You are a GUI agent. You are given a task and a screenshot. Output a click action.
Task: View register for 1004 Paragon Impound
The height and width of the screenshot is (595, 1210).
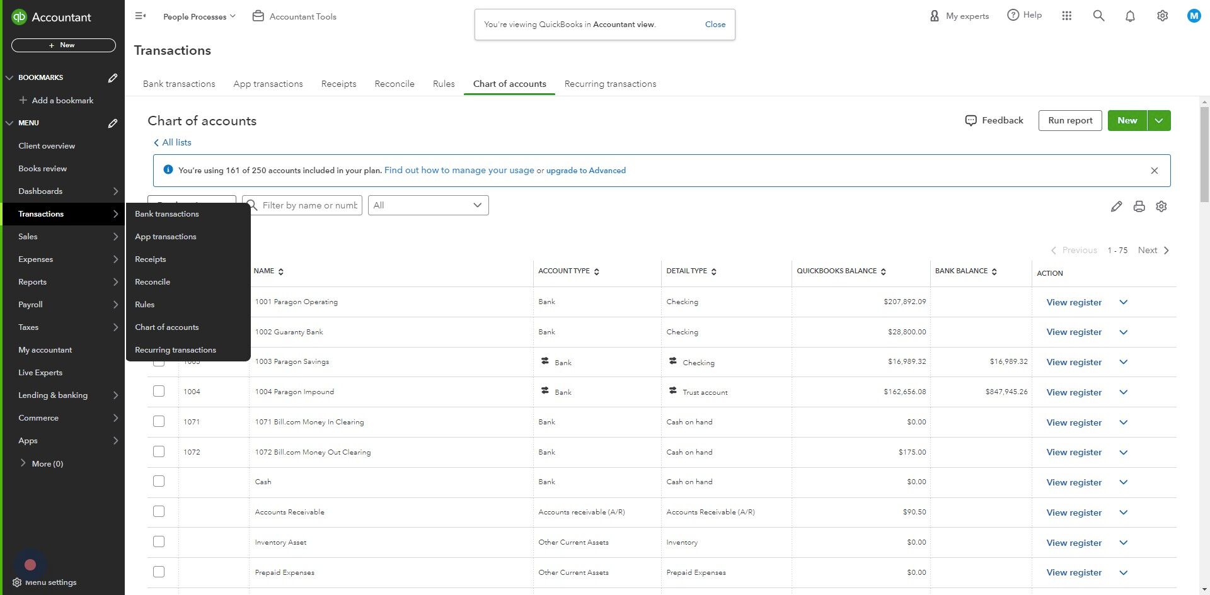pos(1074,392)
